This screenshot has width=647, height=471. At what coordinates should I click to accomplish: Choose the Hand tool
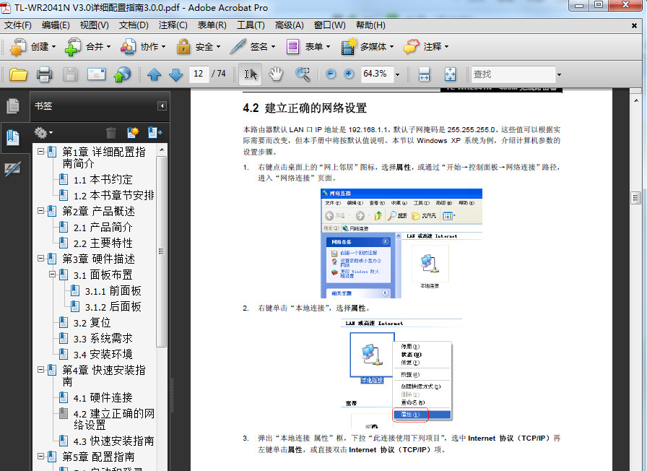(x=276, y=74)
